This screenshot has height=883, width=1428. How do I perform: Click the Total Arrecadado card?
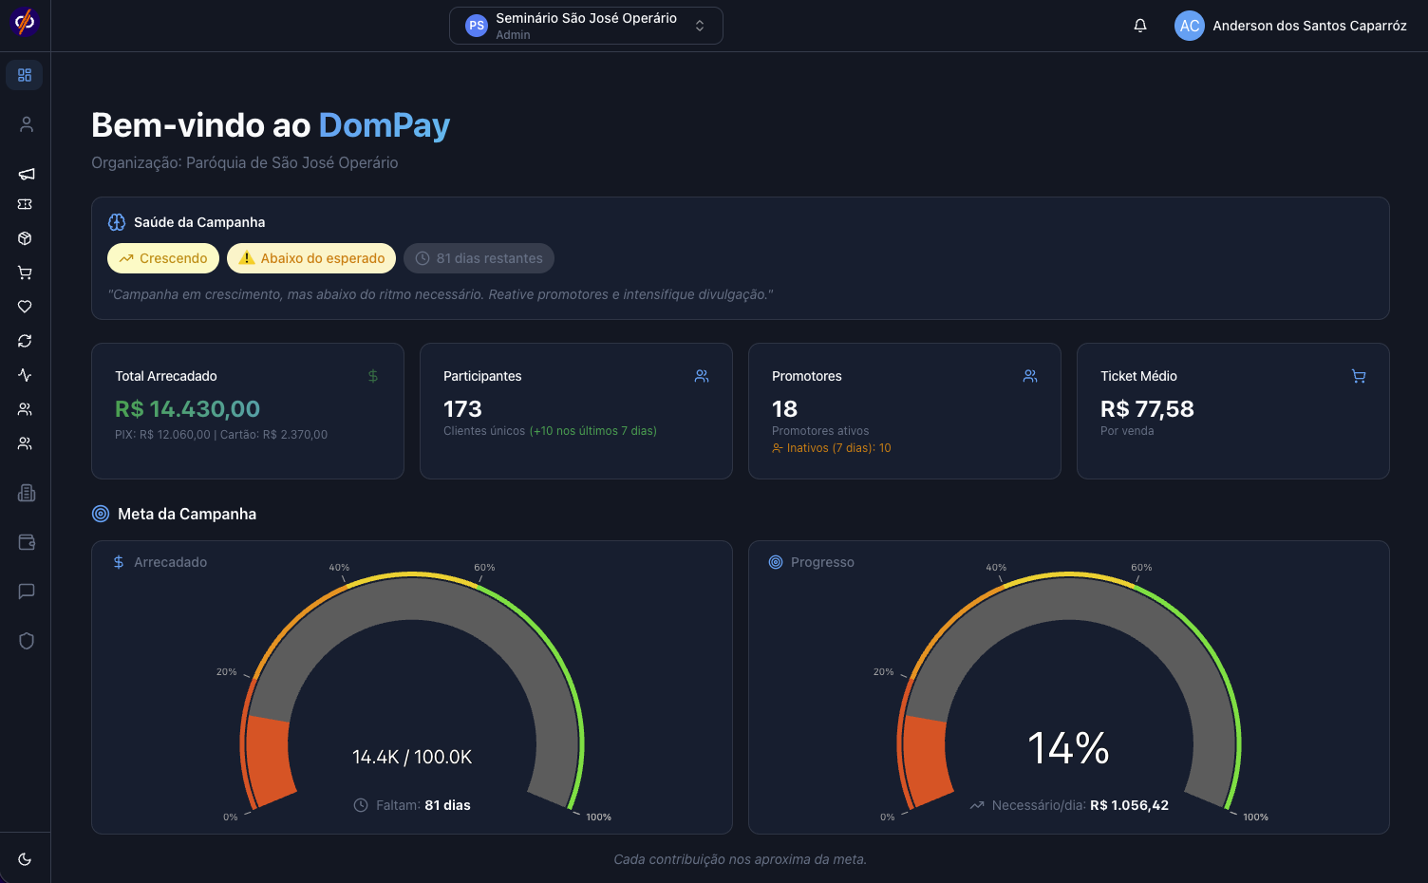[247, 410]
